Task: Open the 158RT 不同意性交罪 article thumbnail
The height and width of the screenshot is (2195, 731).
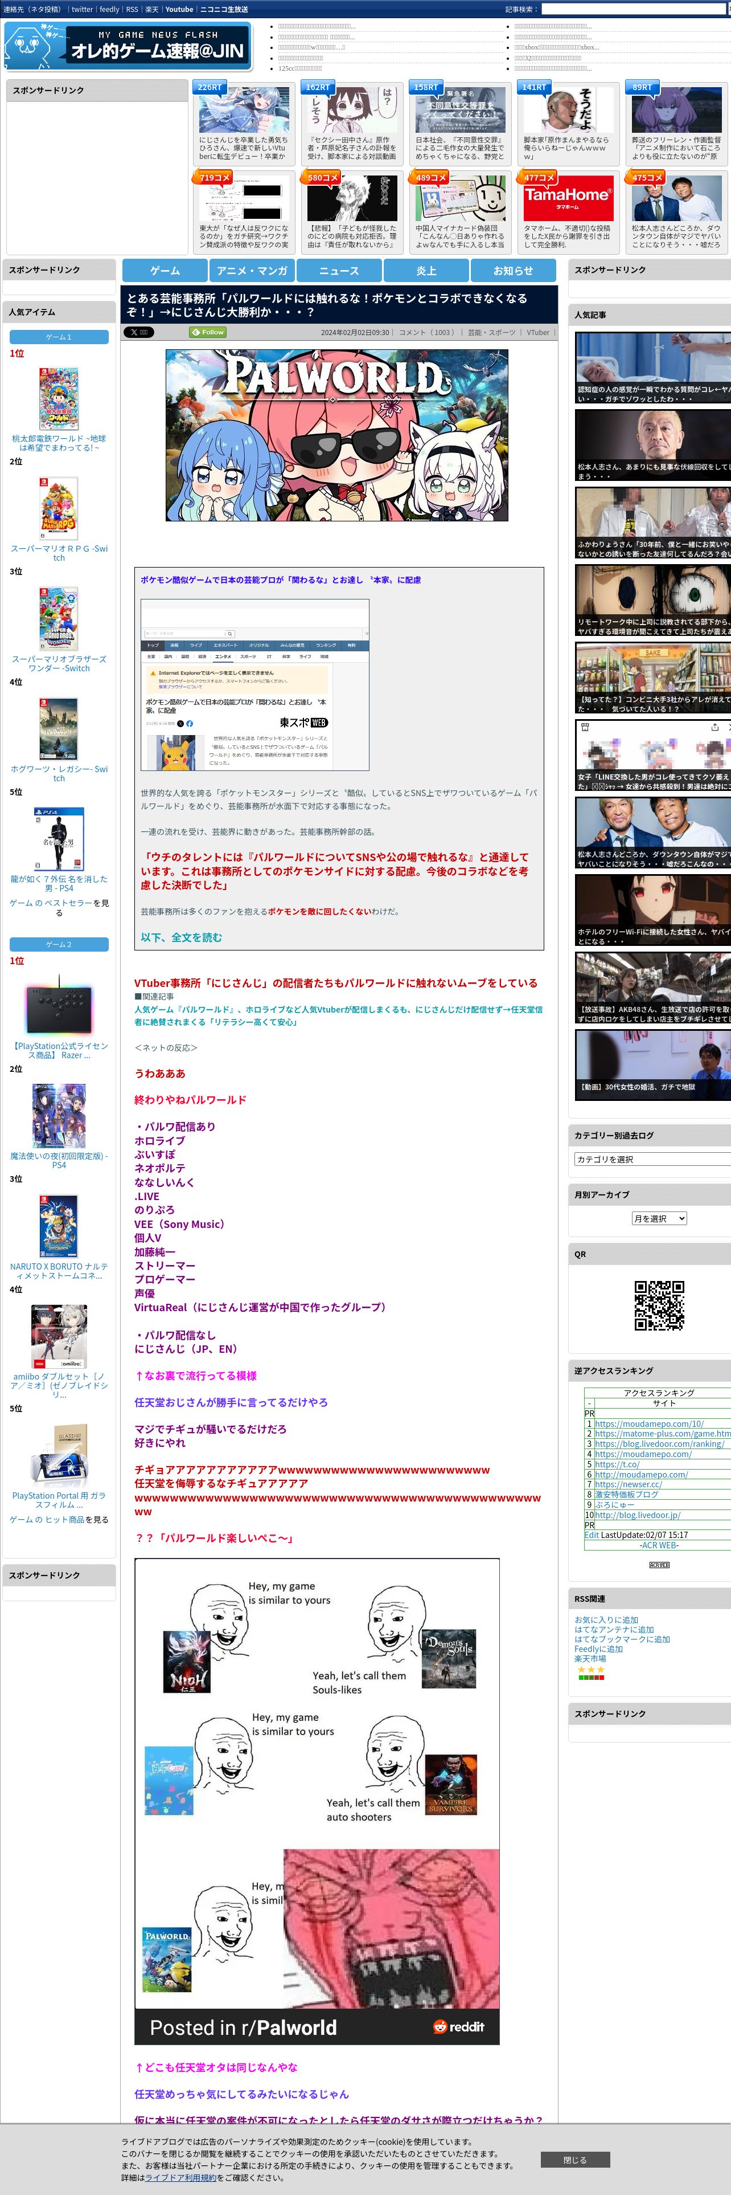Action: coord(459,109)
